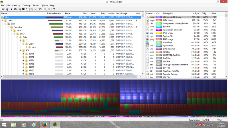The image size is (228, 128).
Task: Click the VLC cone icon for .vob
Action: point(148,17)
